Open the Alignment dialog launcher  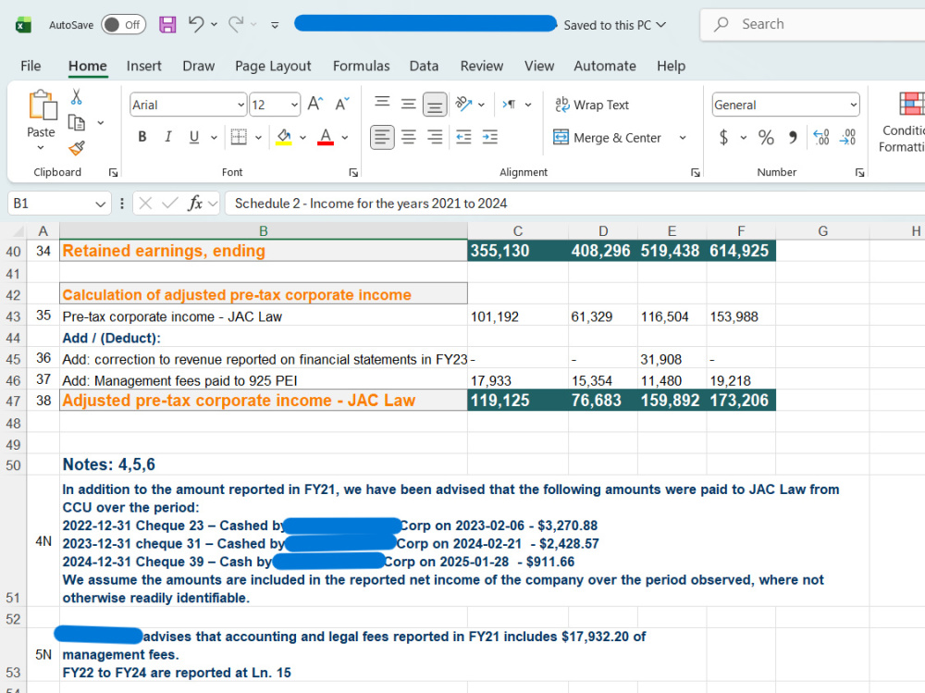tap(696, 172)
